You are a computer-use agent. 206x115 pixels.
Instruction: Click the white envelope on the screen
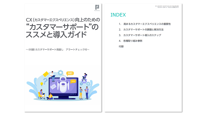(x=53, y=87)
